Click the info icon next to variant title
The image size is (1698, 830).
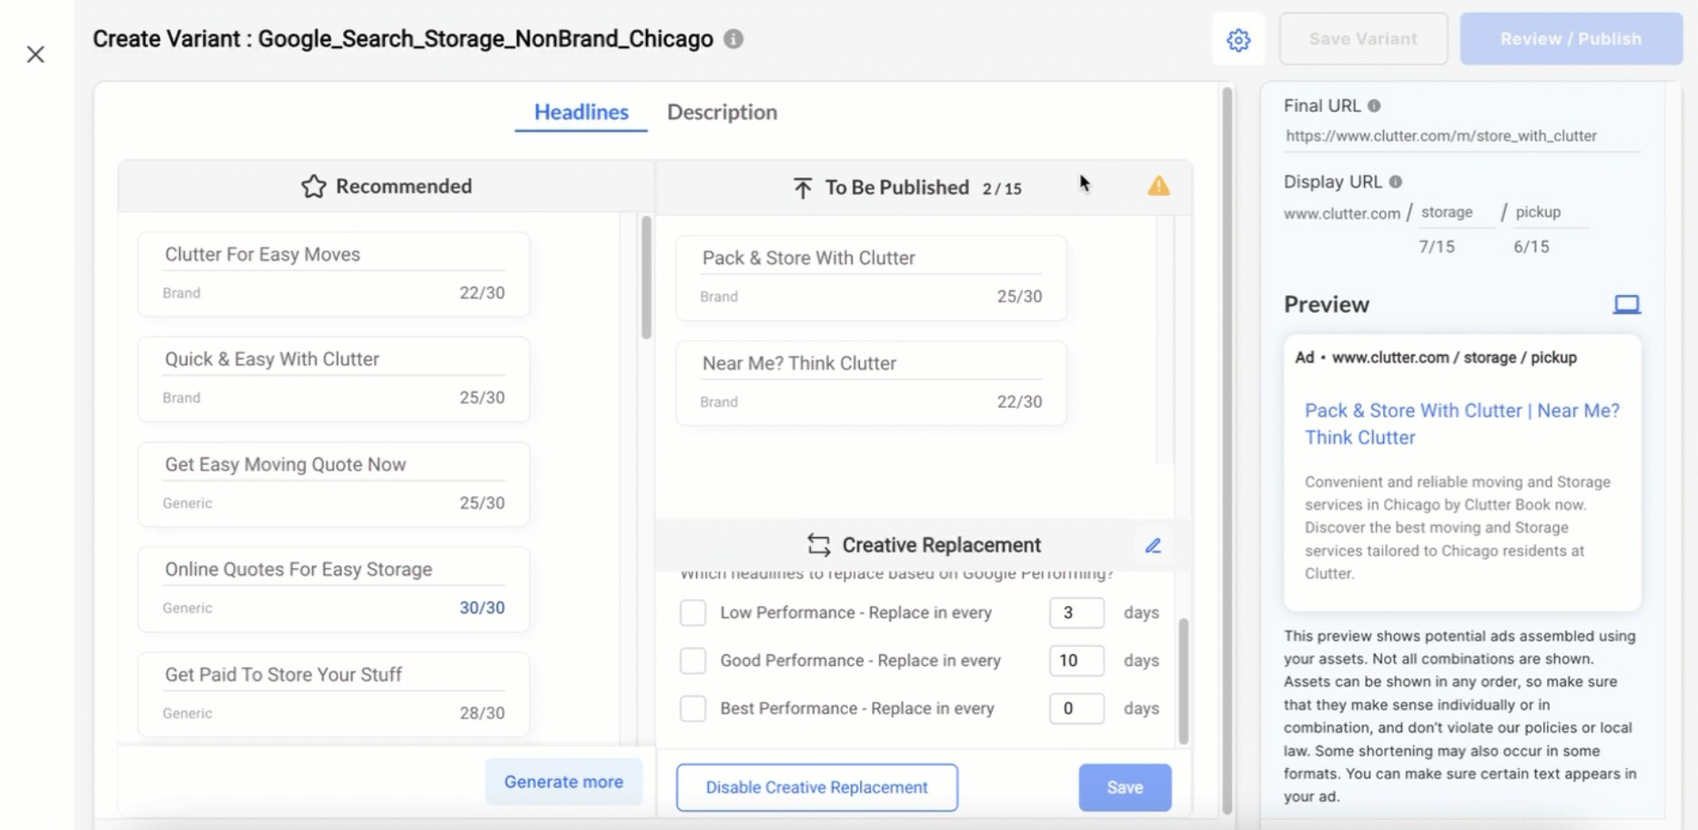pos(733,39)
